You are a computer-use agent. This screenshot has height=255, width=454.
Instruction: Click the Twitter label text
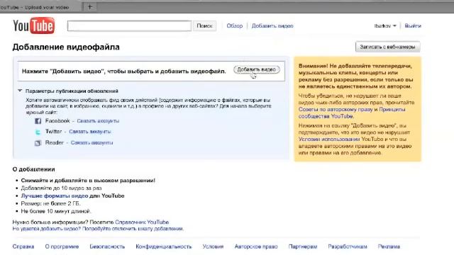[54, 132]
